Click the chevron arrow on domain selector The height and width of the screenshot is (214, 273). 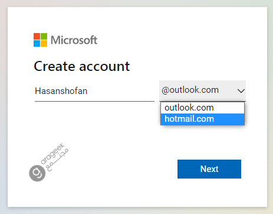pos(241,91)
